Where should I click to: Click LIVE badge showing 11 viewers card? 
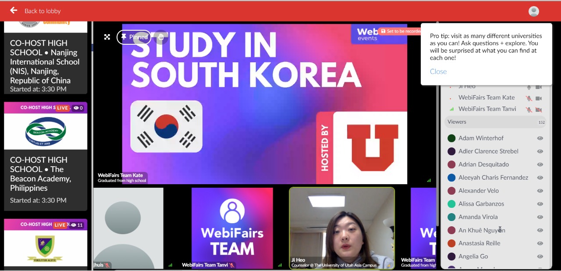(x=60, y=225)
